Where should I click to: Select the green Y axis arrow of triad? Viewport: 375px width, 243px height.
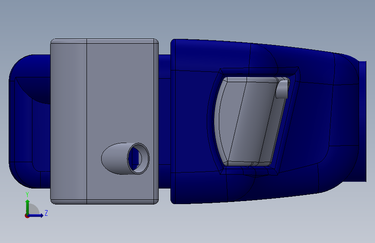[28, 206]
